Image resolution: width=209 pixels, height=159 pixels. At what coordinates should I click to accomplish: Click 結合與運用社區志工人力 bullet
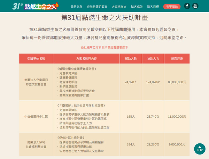76,123
